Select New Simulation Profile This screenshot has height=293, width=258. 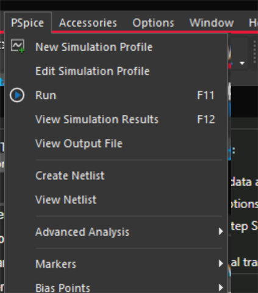click(116, 47)
